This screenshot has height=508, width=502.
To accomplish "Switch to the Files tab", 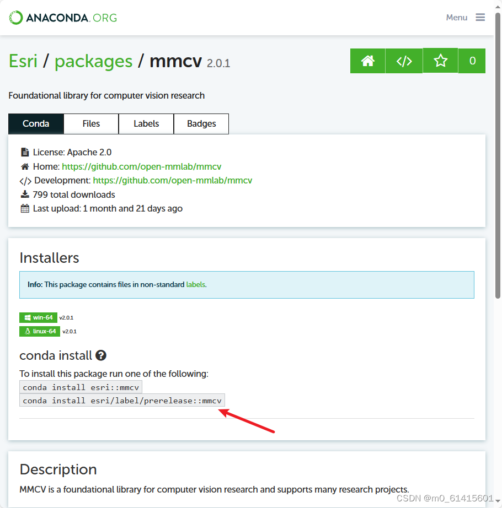I will click(x=91, y=124).
